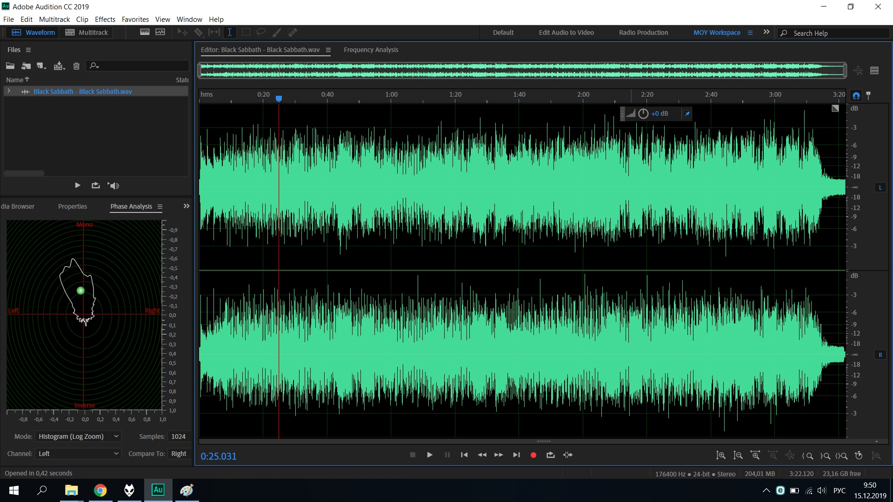Click Zoom In Time icon
893x502 pixels.
(x=755, y=456)
